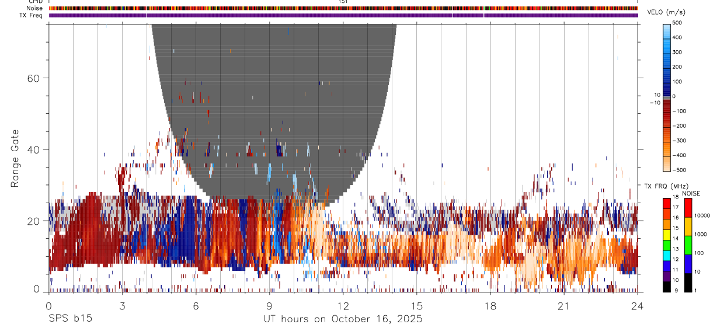Click the 20 tick on Range Gate axis

coord(34,221)
